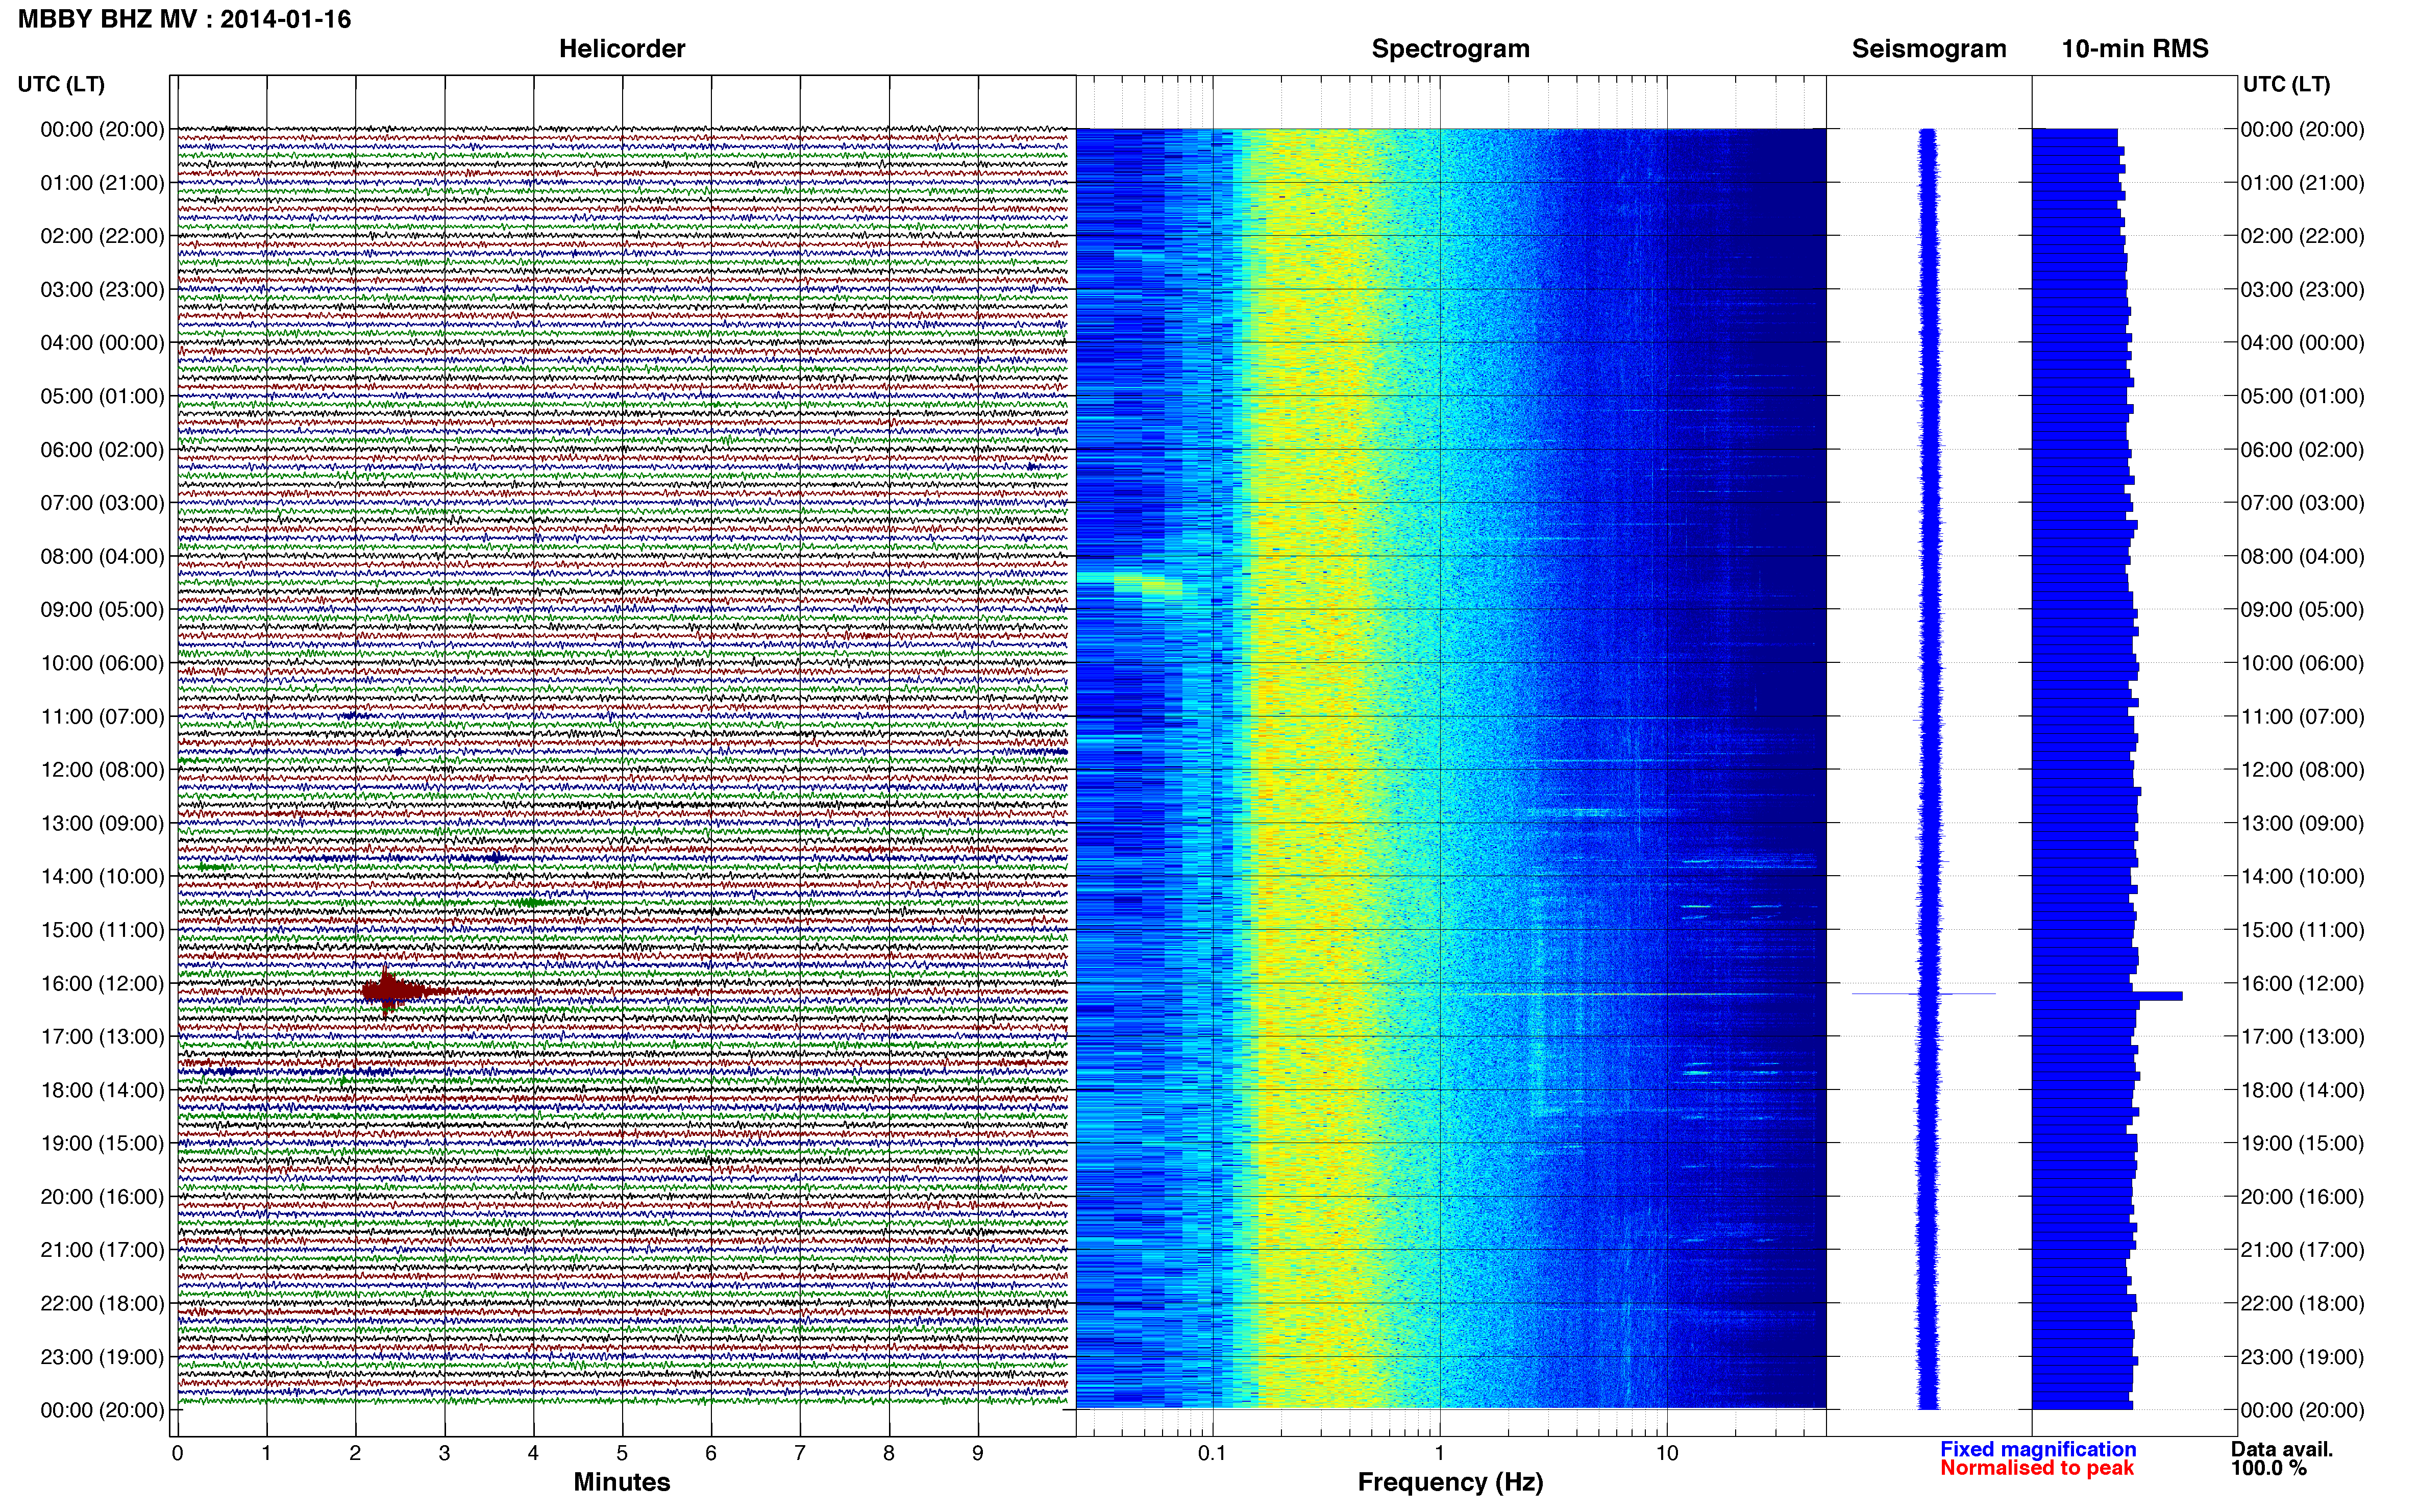
Task: Select the 'Spectrogram' panel heading
Action: coord(1450,49)
